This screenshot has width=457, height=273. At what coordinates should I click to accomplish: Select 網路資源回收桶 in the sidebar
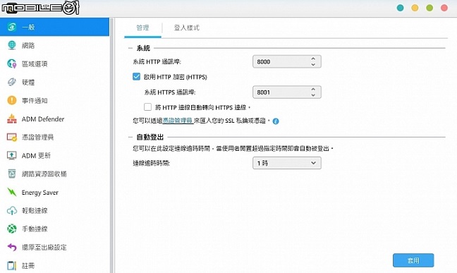point(54,174)
